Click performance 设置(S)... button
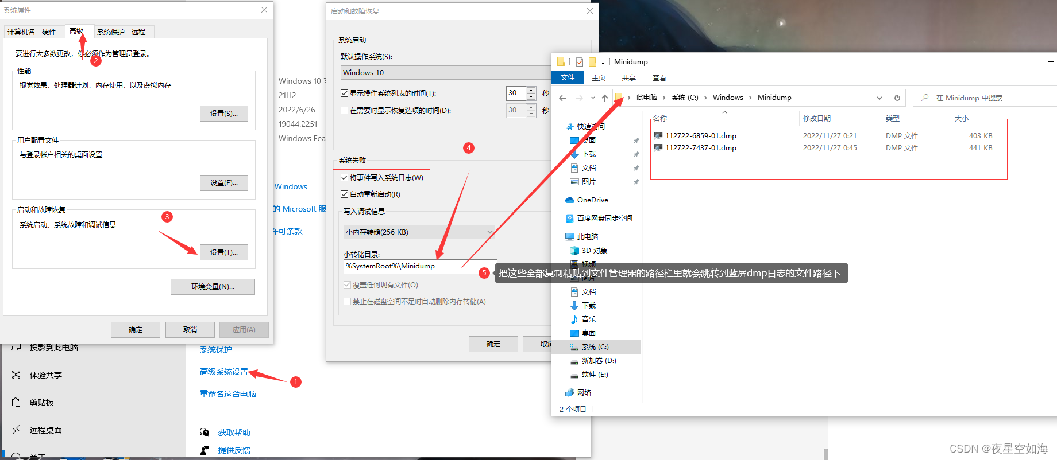This screenshot has width=1057, height=460. 224,114
